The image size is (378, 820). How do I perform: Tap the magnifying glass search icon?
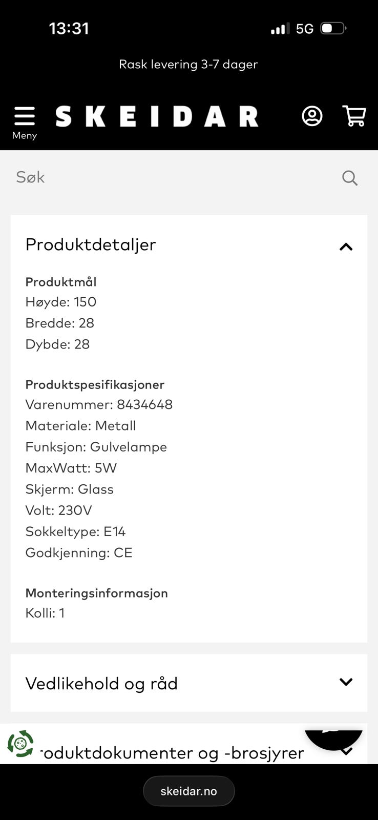pos(350,178)
